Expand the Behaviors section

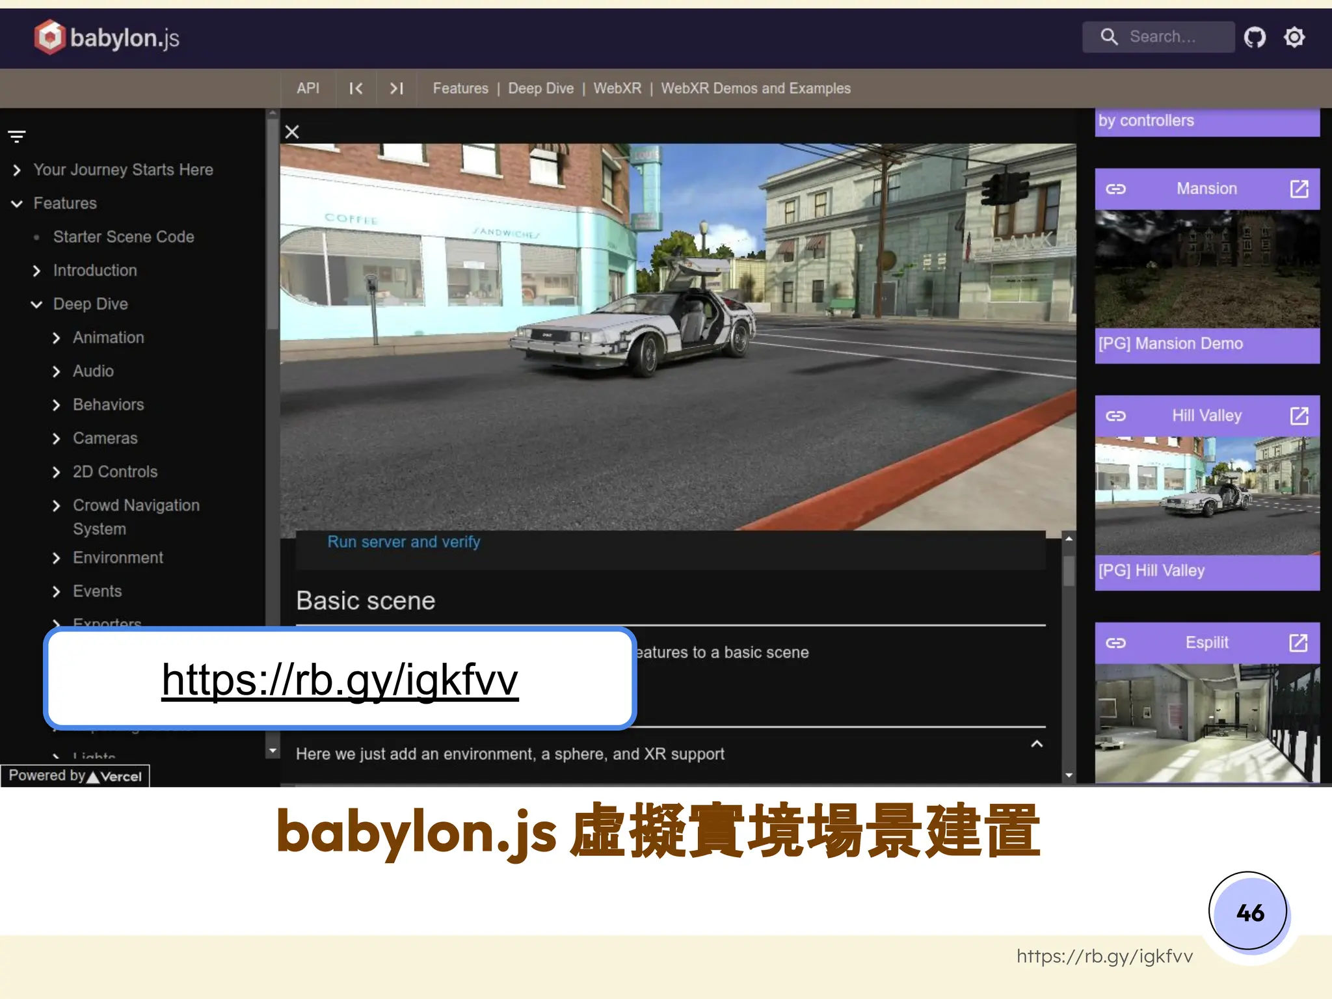click(x=56, y=405)
